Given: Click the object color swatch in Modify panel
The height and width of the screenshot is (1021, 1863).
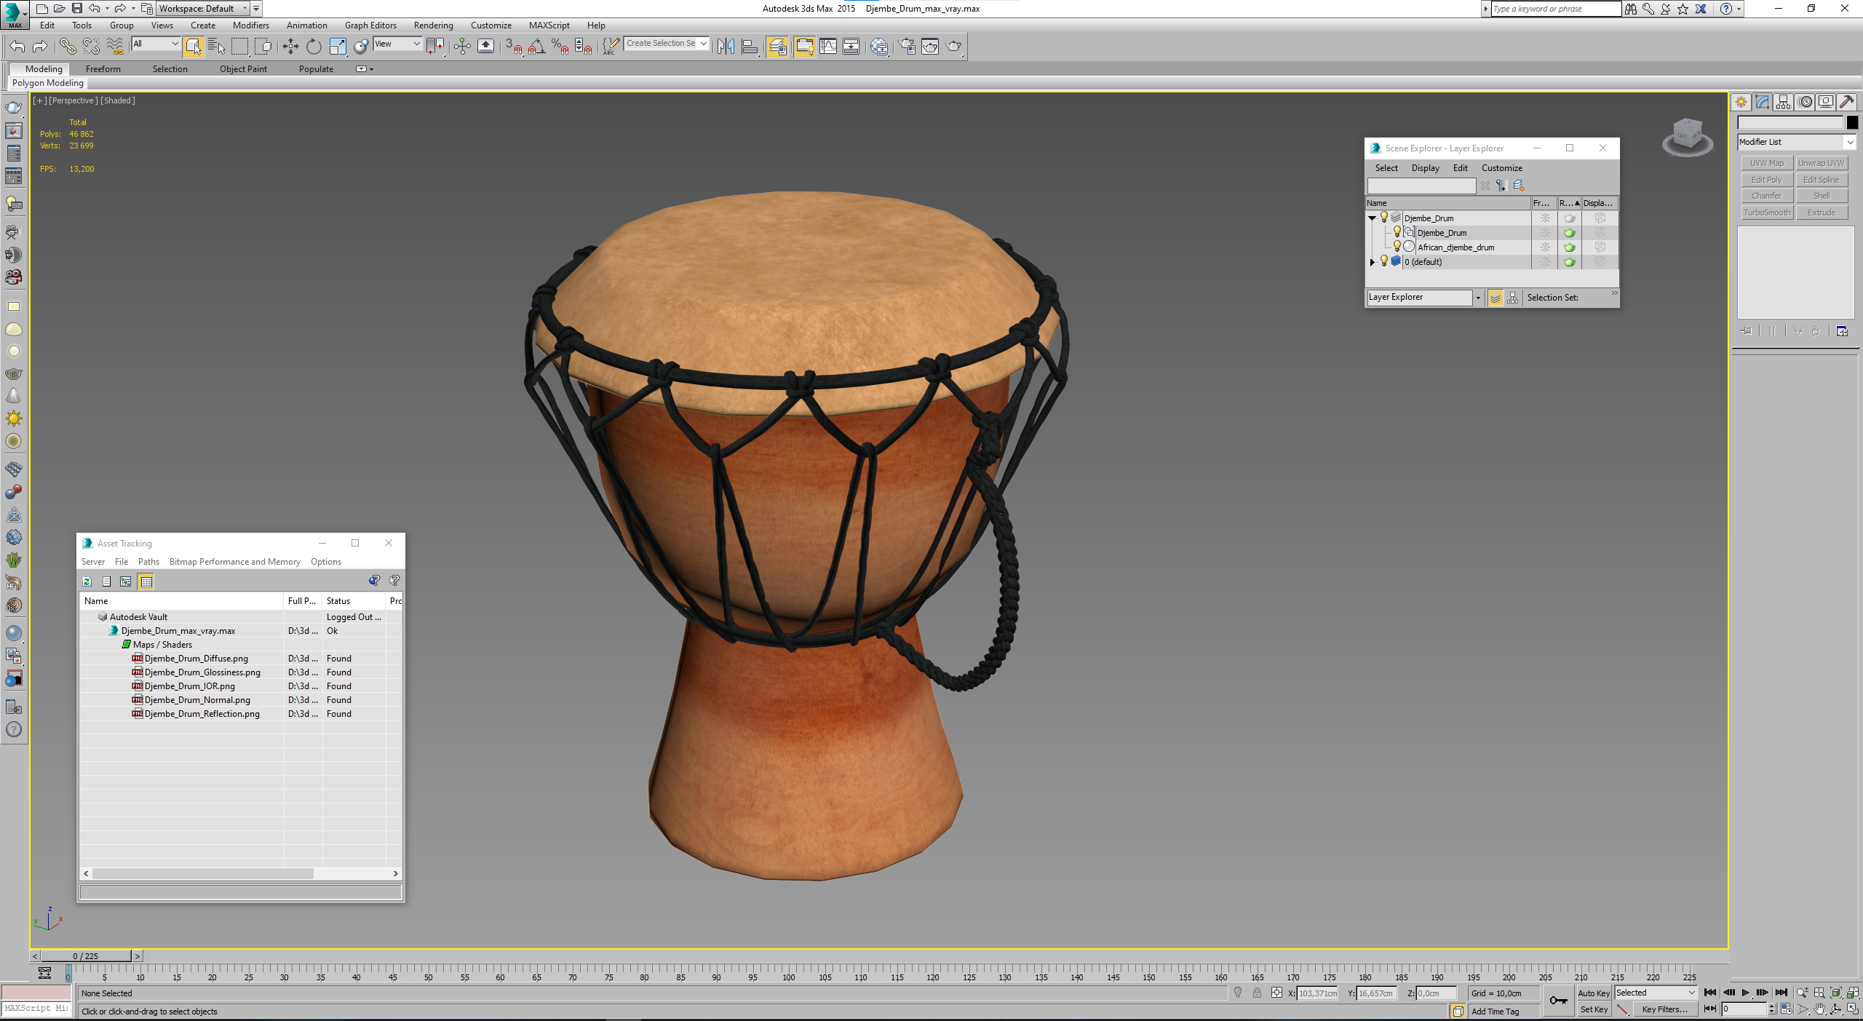Looking at the screenshot, I should [x=1852, y=123].
